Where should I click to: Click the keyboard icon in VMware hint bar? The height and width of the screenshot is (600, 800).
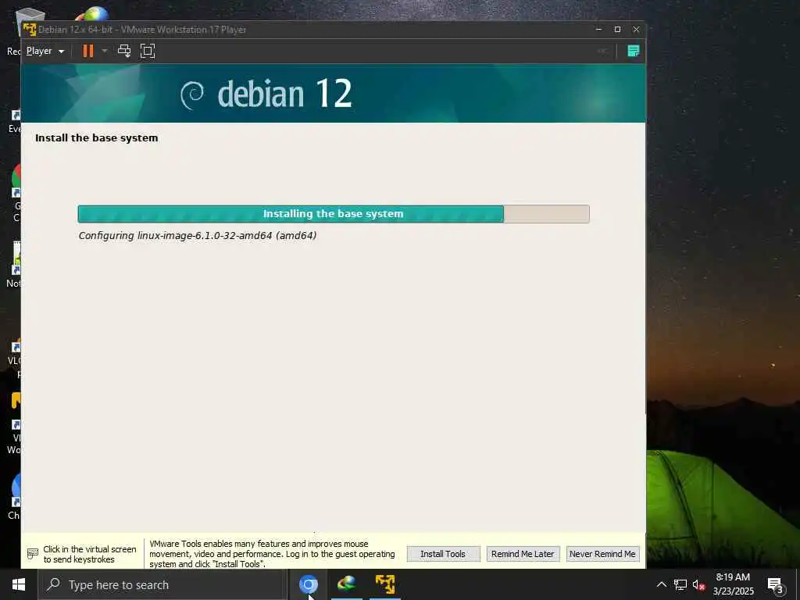tap(33, 554)
